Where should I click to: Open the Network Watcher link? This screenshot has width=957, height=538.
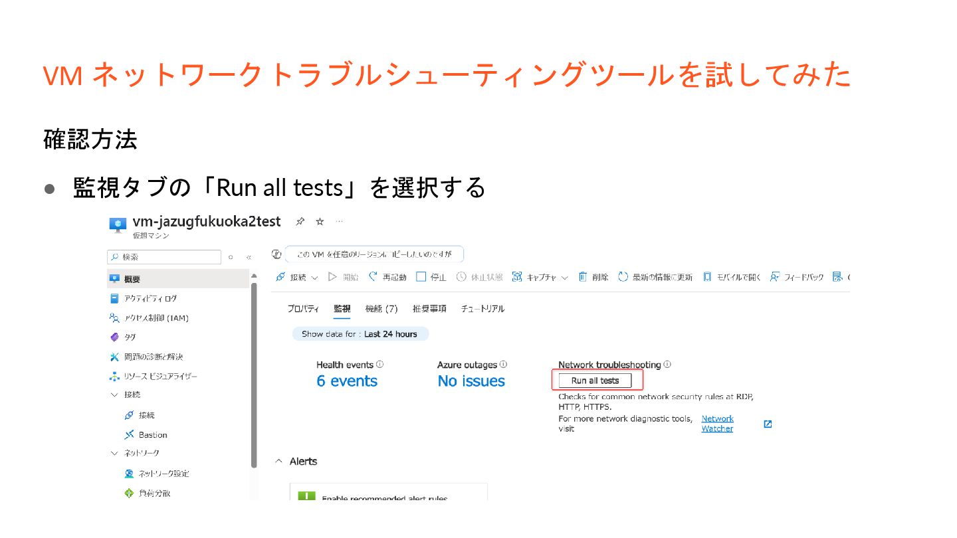tap(717, 424)
